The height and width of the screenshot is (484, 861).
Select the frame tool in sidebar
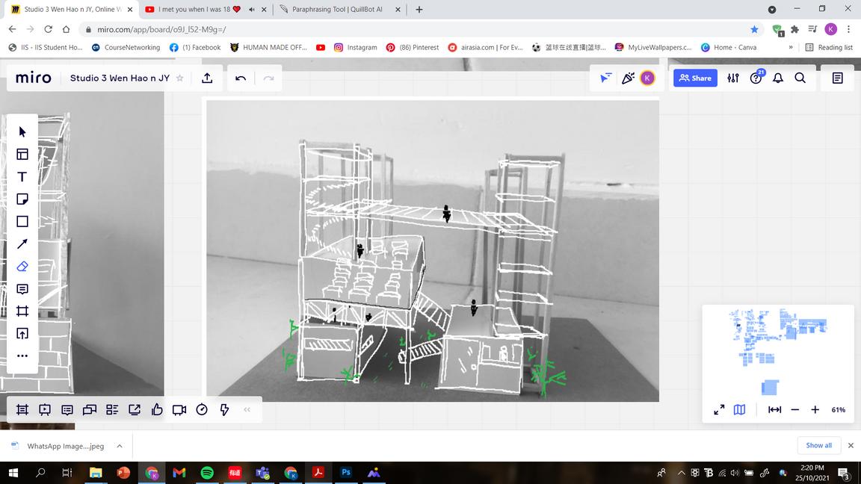pyautogui.click(x=22, y=311)
